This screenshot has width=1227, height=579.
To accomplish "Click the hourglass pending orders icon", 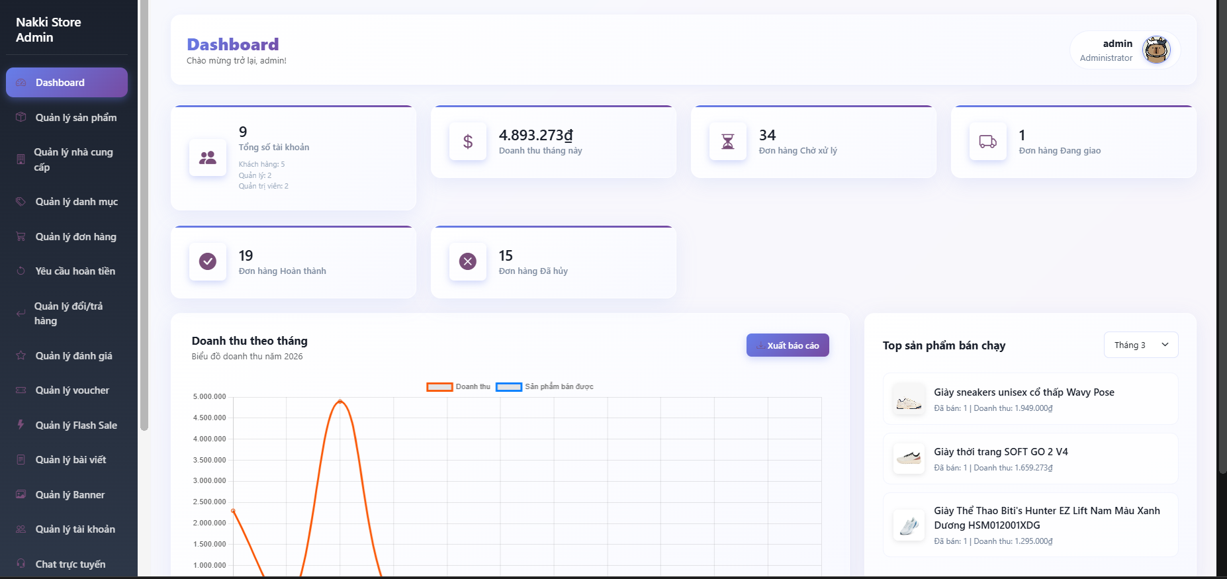I will (728, 142).
